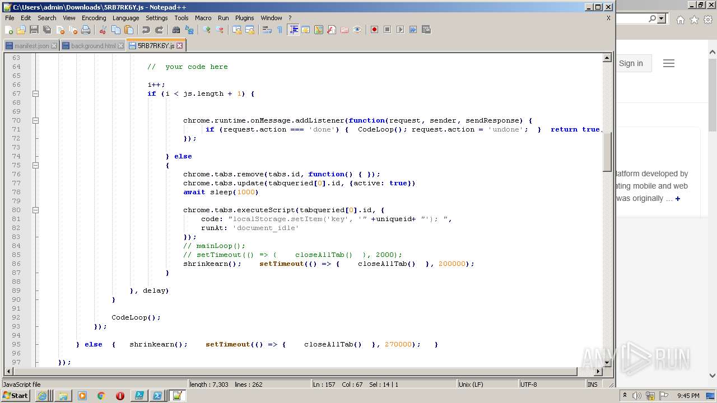The width and height of the screenshot is (717, 403).
Task: Print the current document
Action: coord(86,30)
